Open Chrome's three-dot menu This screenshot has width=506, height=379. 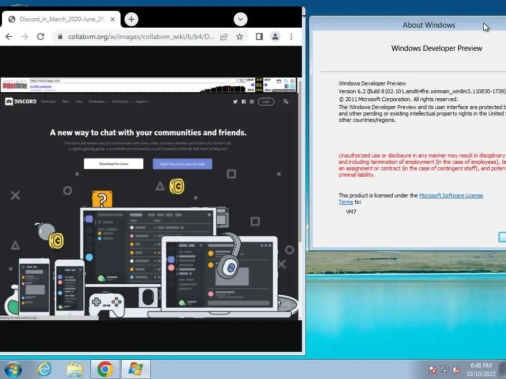click(x=291, y=37)
